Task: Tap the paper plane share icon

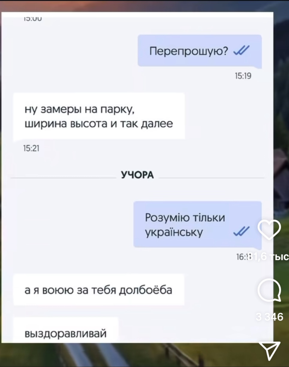Action: (x=270, y=351)
